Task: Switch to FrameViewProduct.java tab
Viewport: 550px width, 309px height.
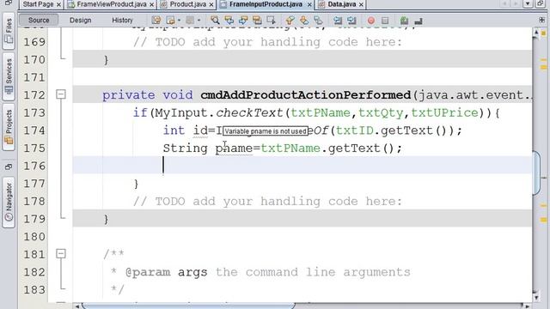Action: coord(112,4)
